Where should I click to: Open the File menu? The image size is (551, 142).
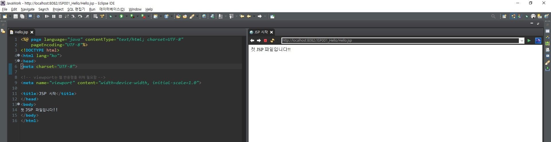click(5, 9)
